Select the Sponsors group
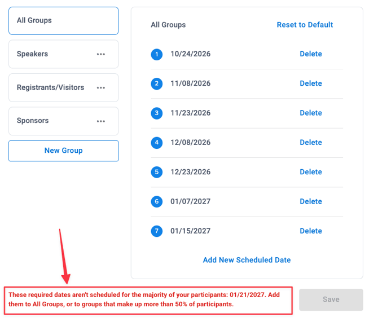Screen dimensions: 378x322 click(64, 121)
